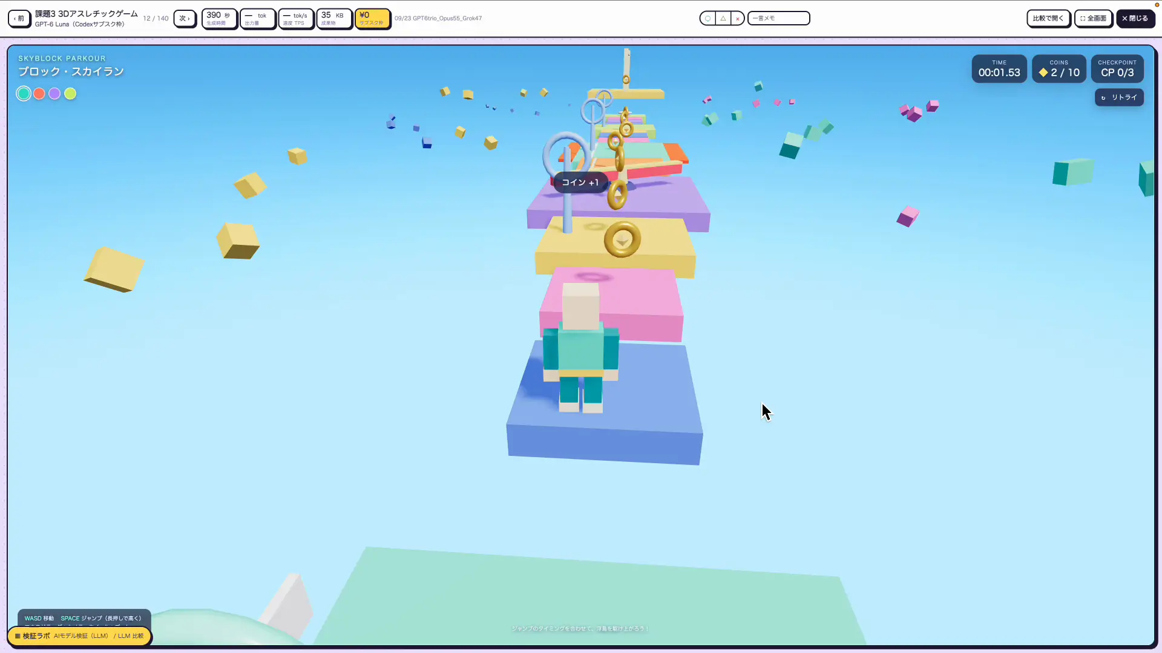This screenshot has width=1162, height=653.
Task: Focus the 一言メモ memo field
Action: pyautogui.click(x=778, y=18)
